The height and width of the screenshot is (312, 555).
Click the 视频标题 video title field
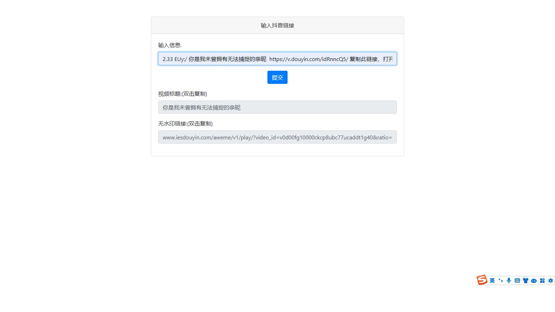coord(277,107)
